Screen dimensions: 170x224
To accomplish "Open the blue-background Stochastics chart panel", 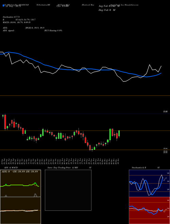I will [x=149, y=183].
